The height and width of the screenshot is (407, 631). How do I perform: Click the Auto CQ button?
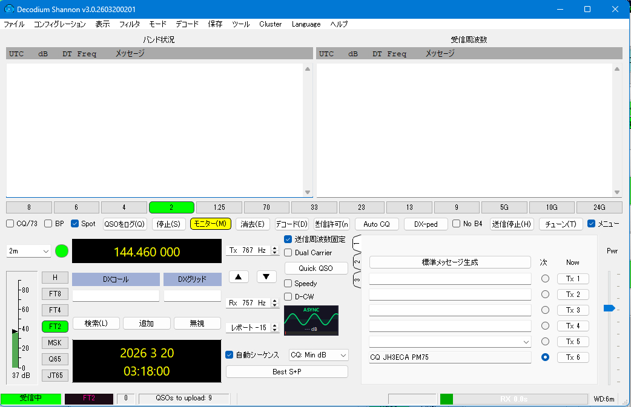coord(377,224)
